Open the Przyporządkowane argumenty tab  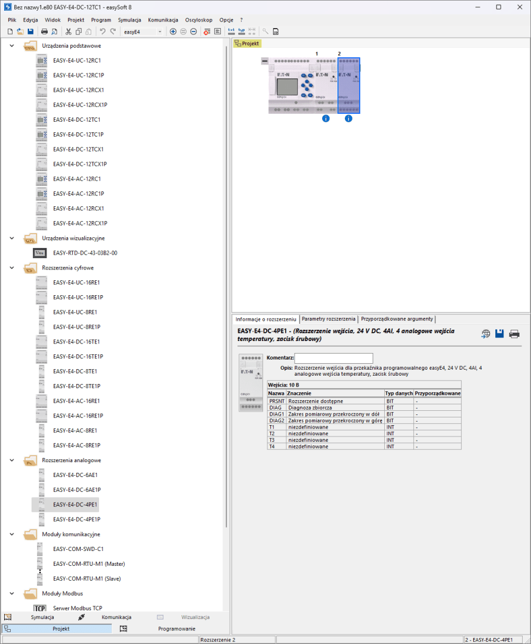[397, 319]
